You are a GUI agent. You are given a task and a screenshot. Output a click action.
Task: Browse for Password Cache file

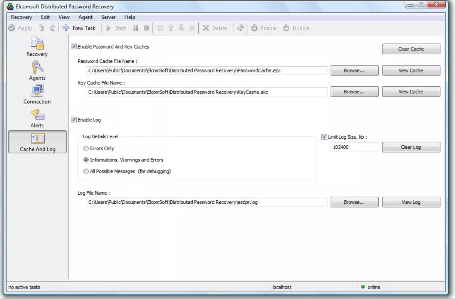tap(354, 71)
